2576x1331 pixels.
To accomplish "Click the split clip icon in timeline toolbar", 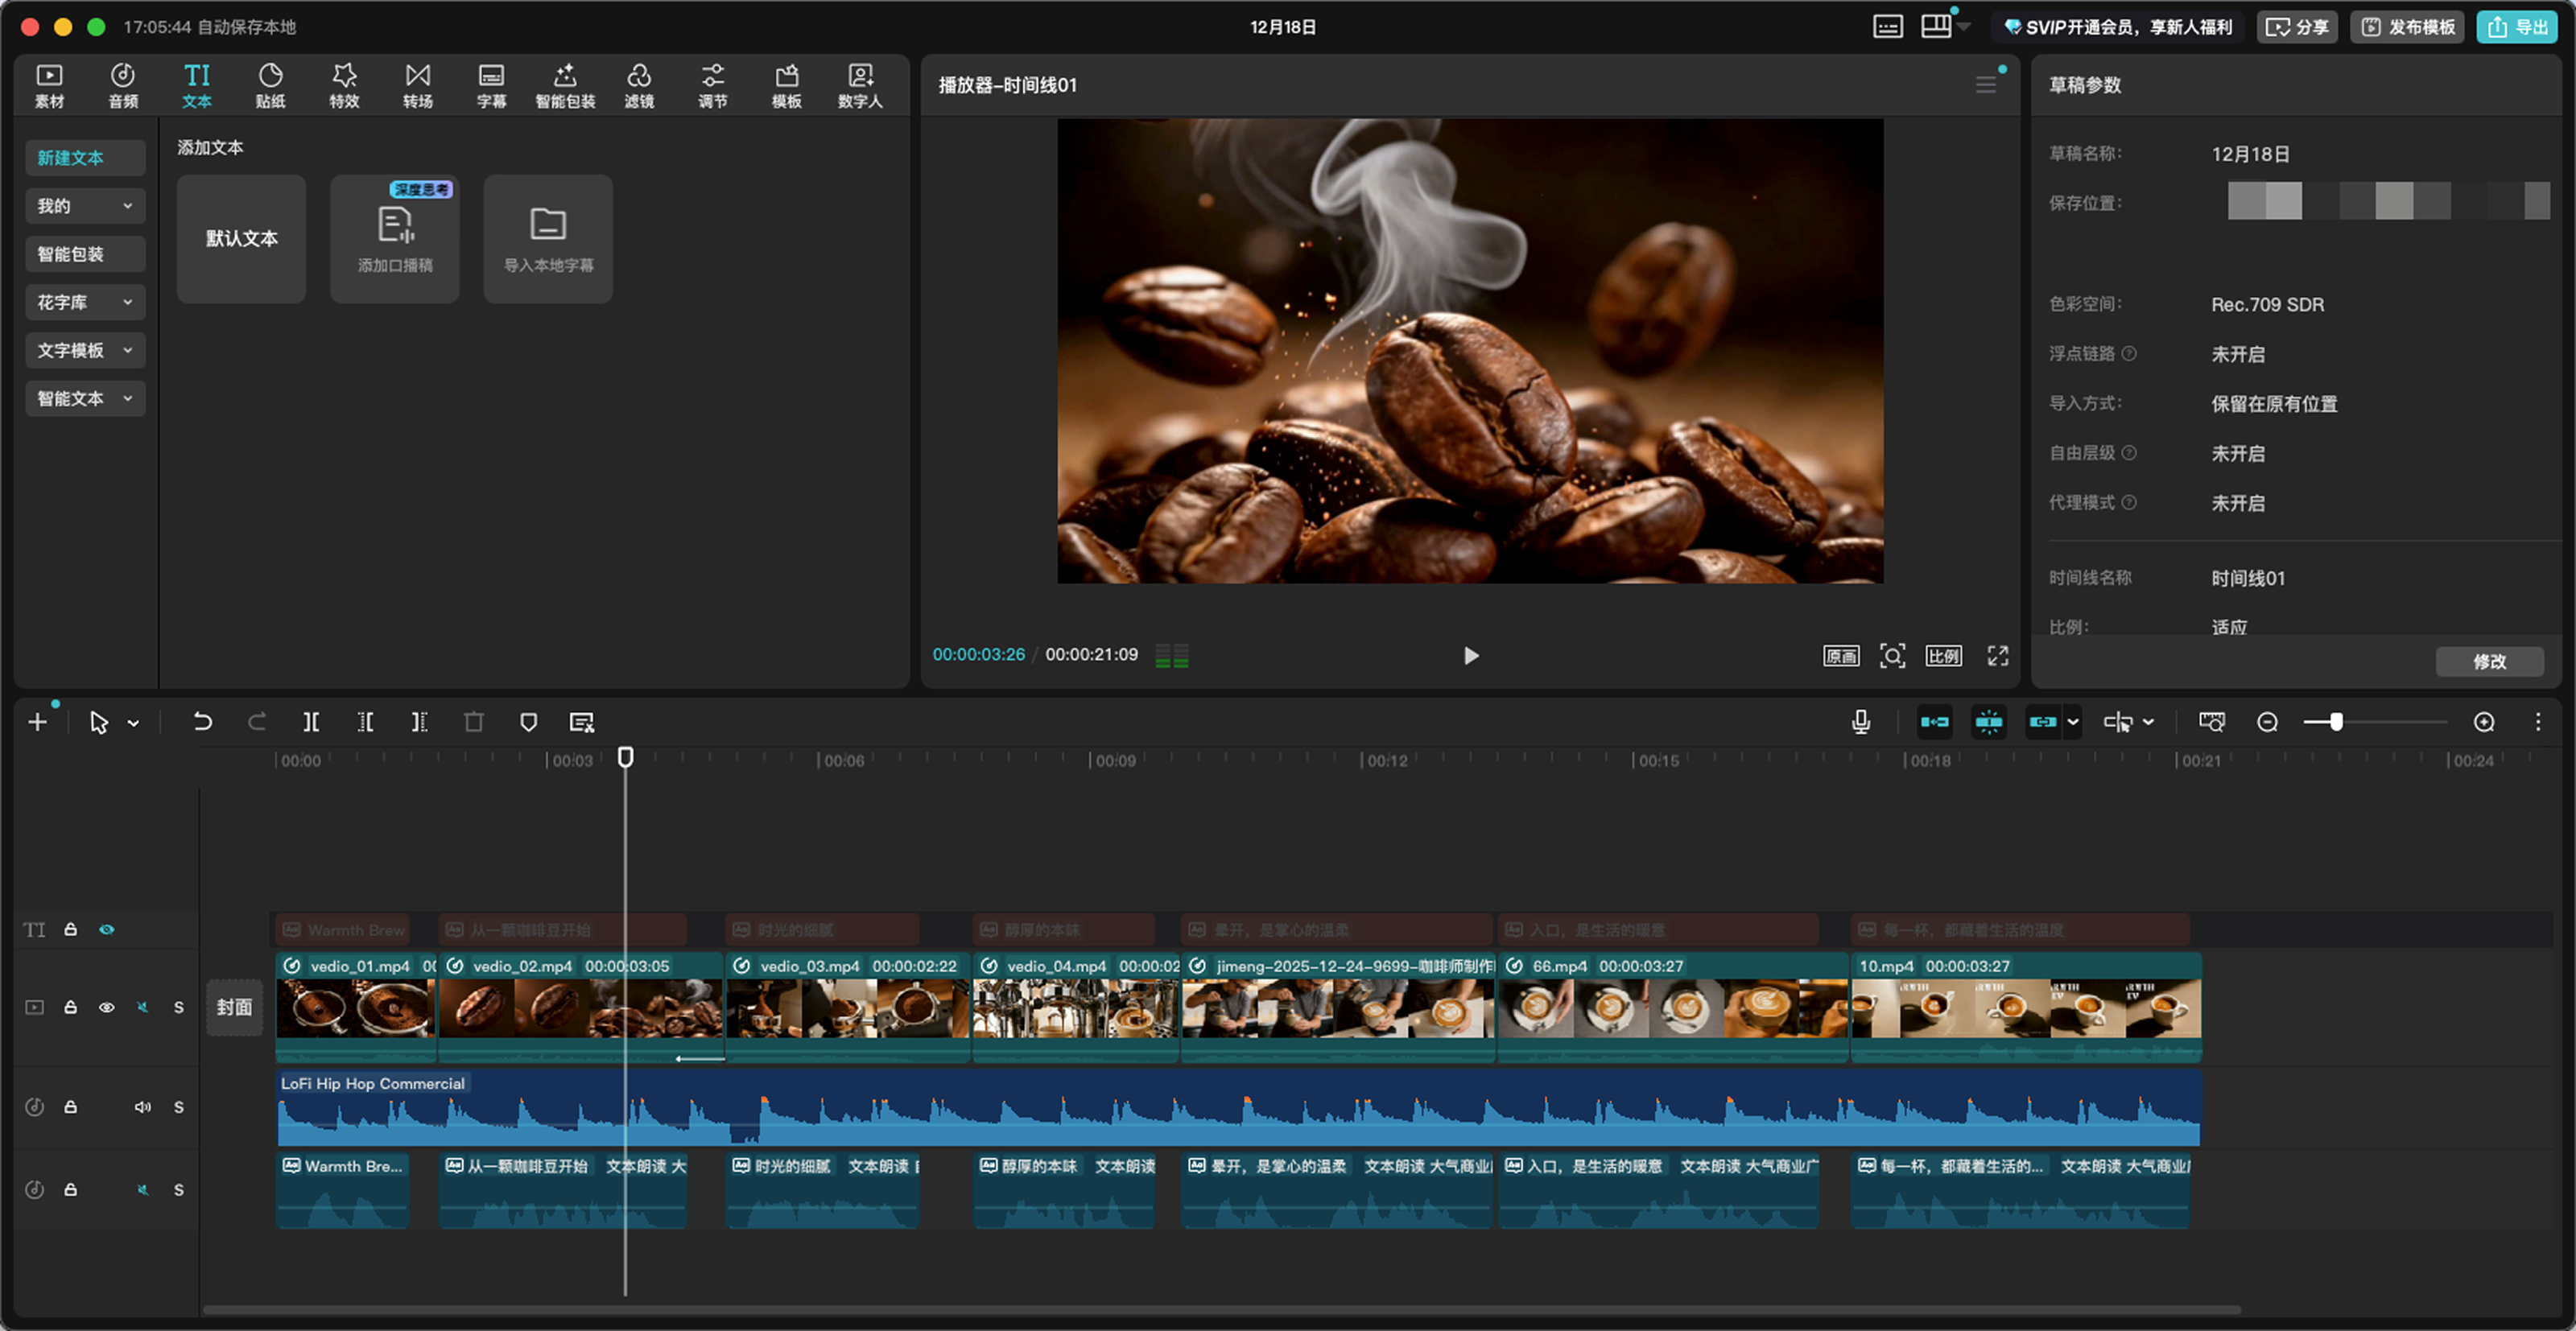I will coord(311,722).
